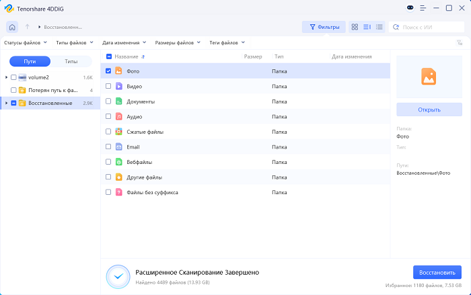Click the filter reset icon at far right
Image resolution: width=471 pixels, height=295 pixels.
459,42
